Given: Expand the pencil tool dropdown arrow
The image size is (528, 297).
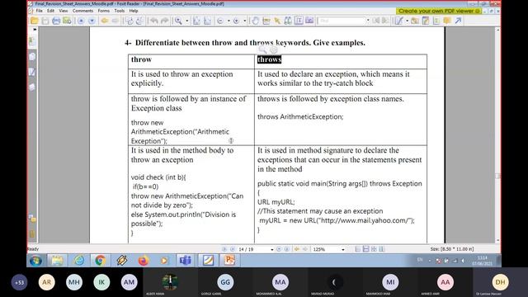Looking at the screenshot, I should pos(407,21).
